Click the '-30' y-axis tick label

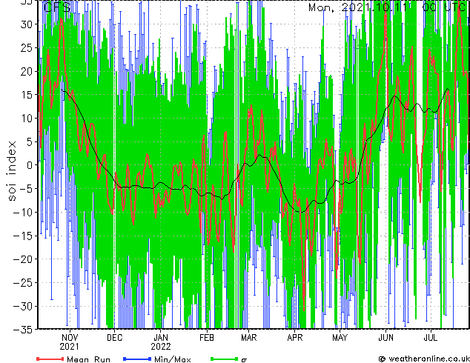(x=23, y=306)
